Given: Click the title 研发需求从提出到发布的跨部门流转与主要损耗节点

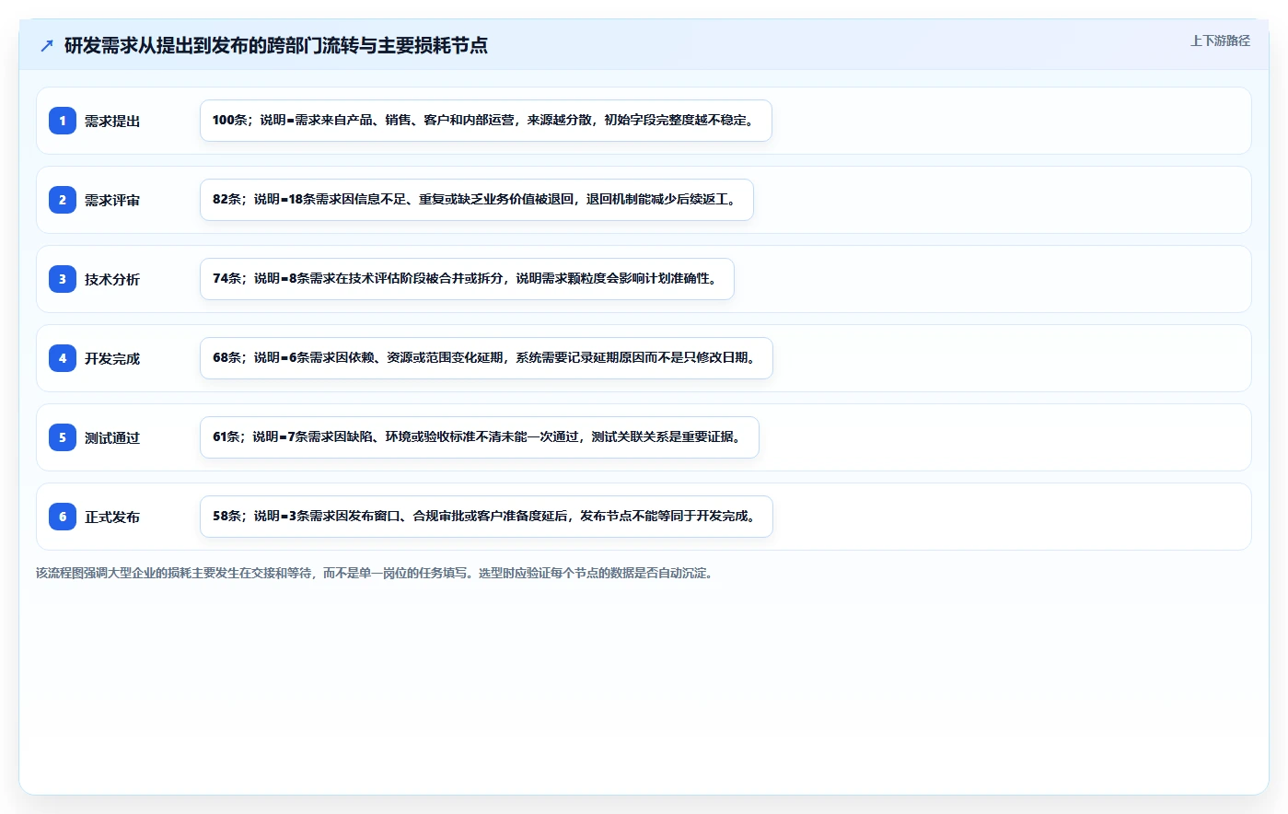Looking at the screenshot, I should (x=275, y=45).
